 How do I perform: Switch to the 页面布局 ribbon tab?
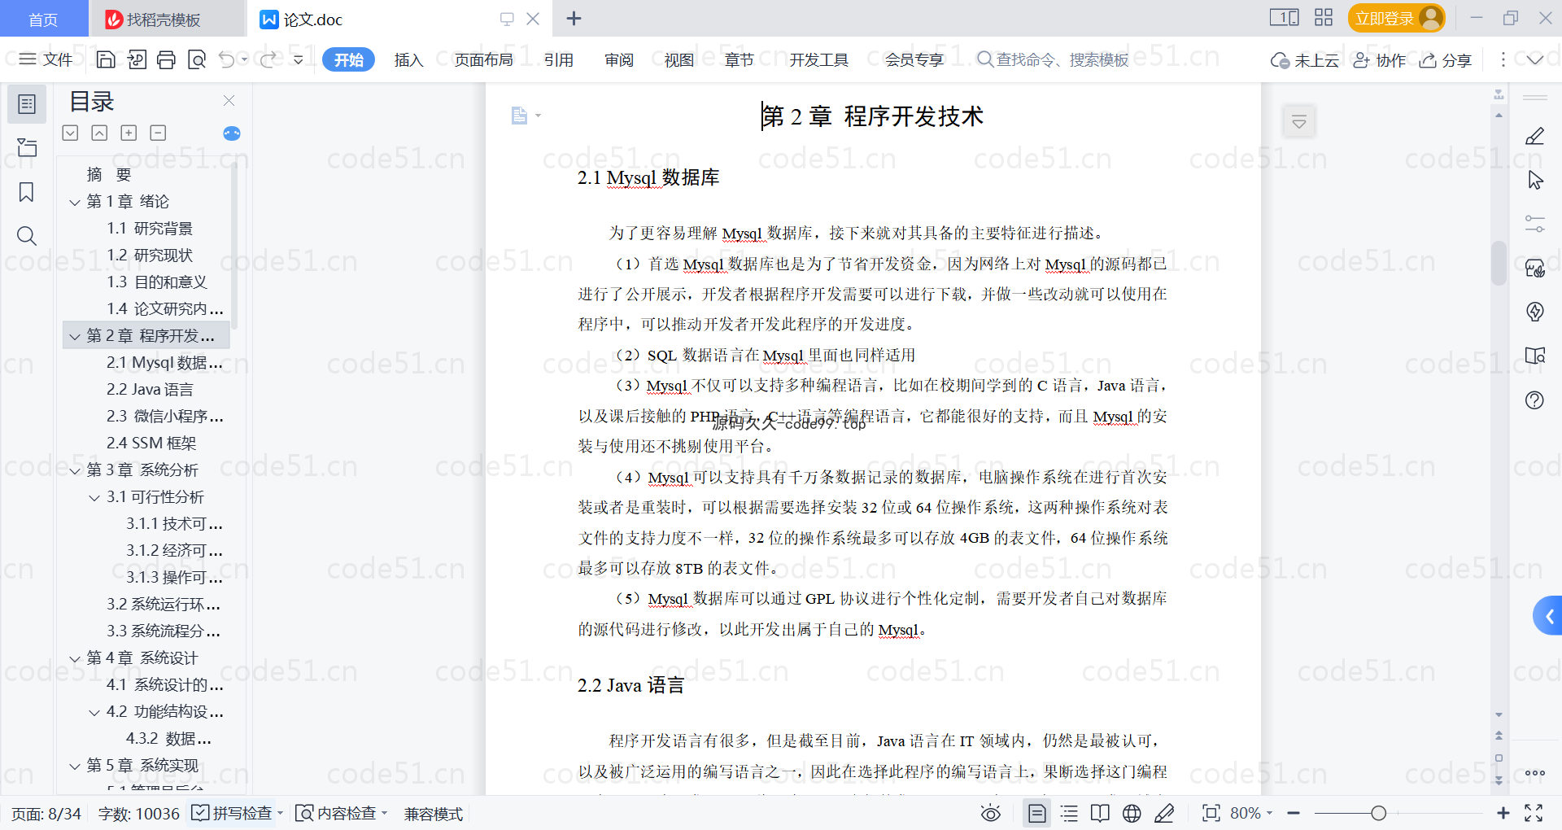tap(483, 59)
